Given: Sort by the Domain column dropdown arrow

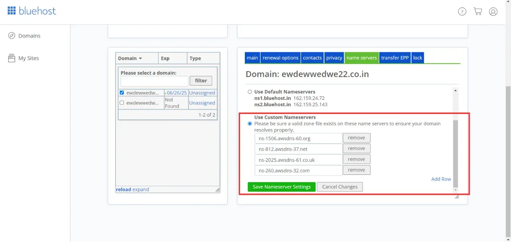Looking at the screenshot, I should [x=140, y=58].
